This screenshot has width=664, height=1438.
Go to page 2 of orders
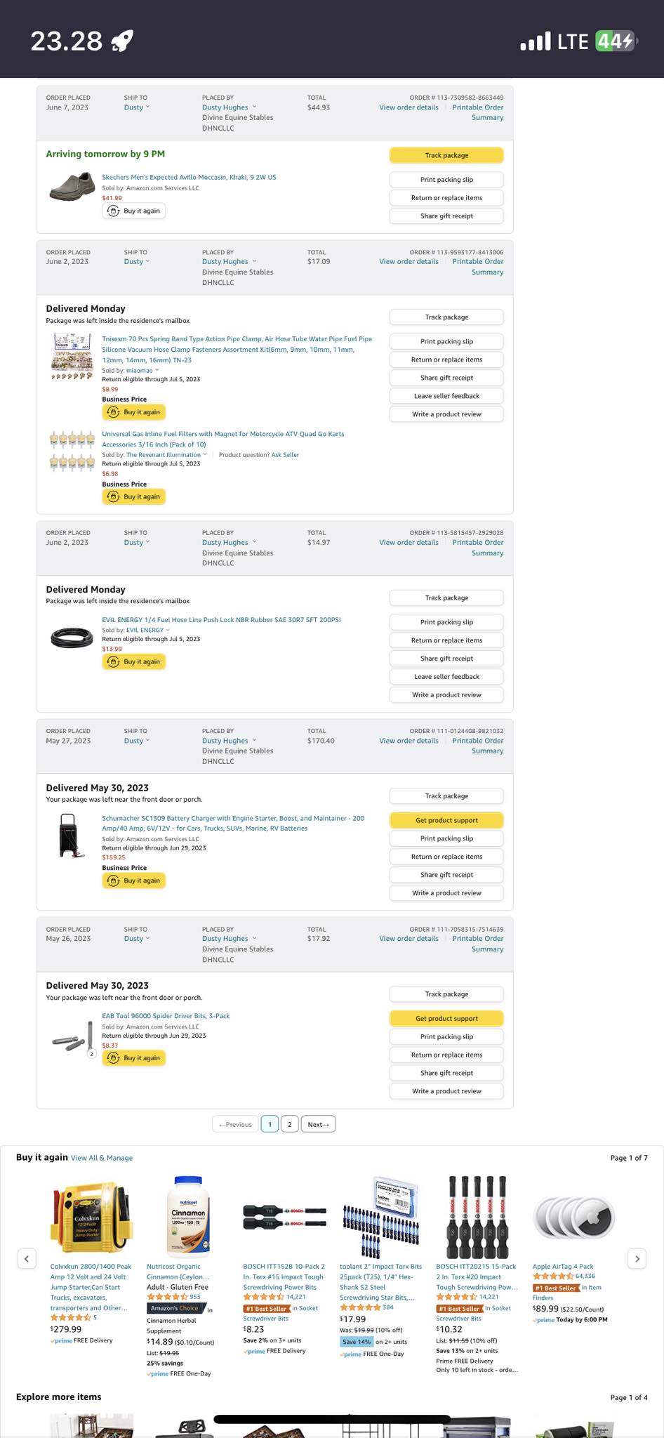[x=289, y=1124]
